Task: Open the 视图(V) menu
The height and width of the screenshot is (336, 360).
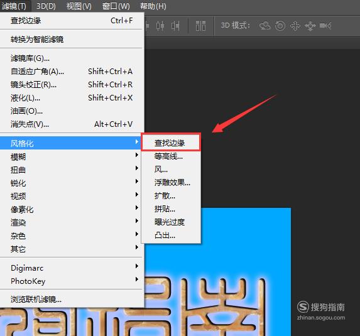Action: pos(79,6)
